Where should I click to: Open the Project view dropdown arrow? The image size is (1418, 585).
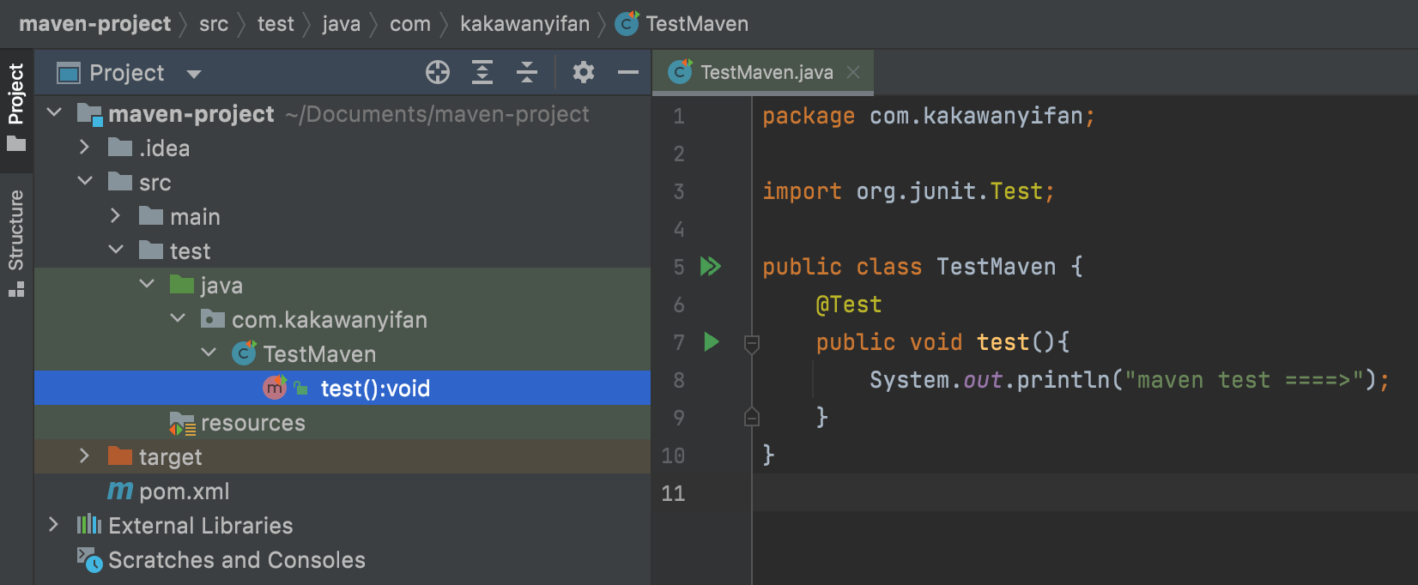tap(194, 74)
